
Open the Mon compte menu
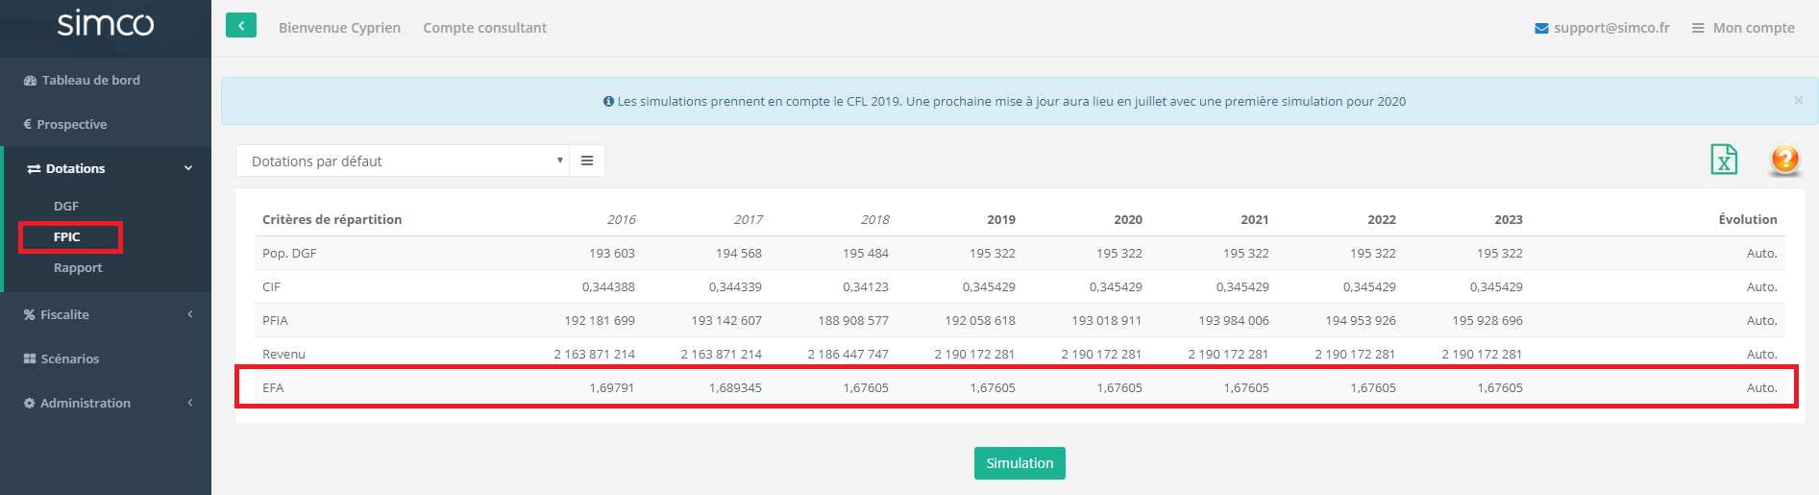pyautogui.click(x=1743, y=28)
